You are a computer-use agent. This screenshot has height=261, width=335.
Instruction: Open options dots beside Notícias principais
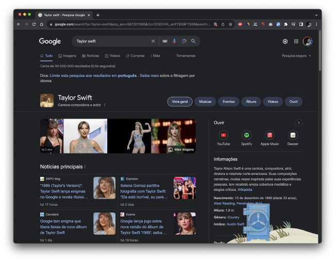[x=85, y=167]
